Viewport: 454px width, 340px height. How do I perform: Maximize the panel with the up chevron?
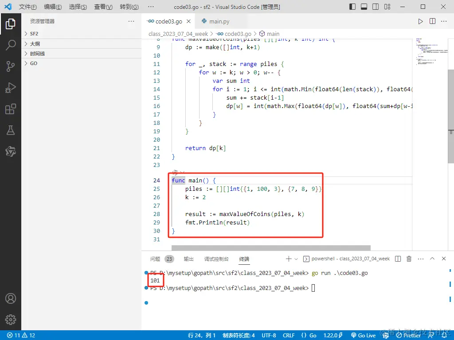coord(432,259)
